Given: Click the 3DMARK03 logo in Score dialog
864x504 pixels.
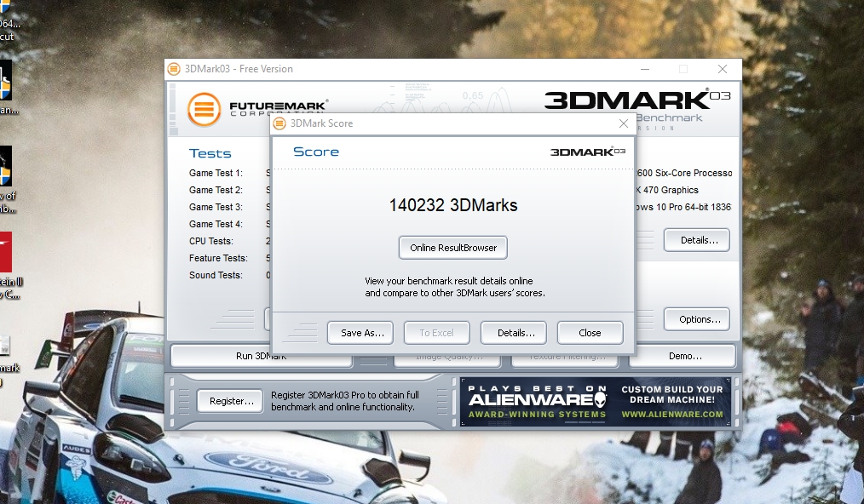Looking at the screenshot, I should (587, 152).
